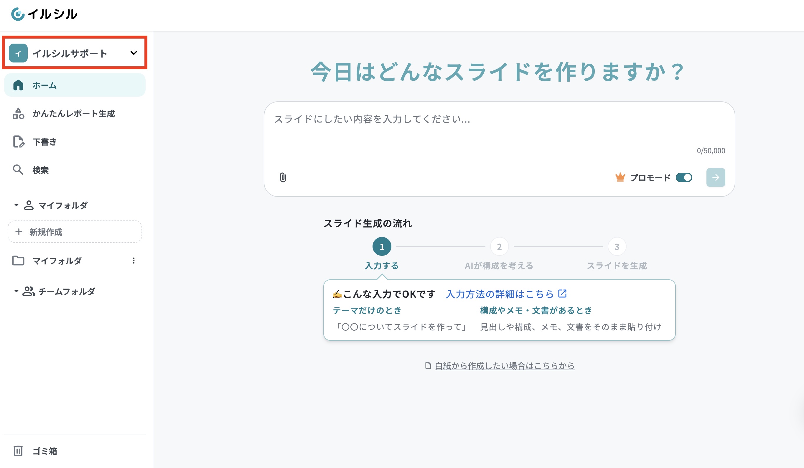Click the イルシルサポート workspace avatar
The height and width of the screenshot is (468, 804).
18,53
